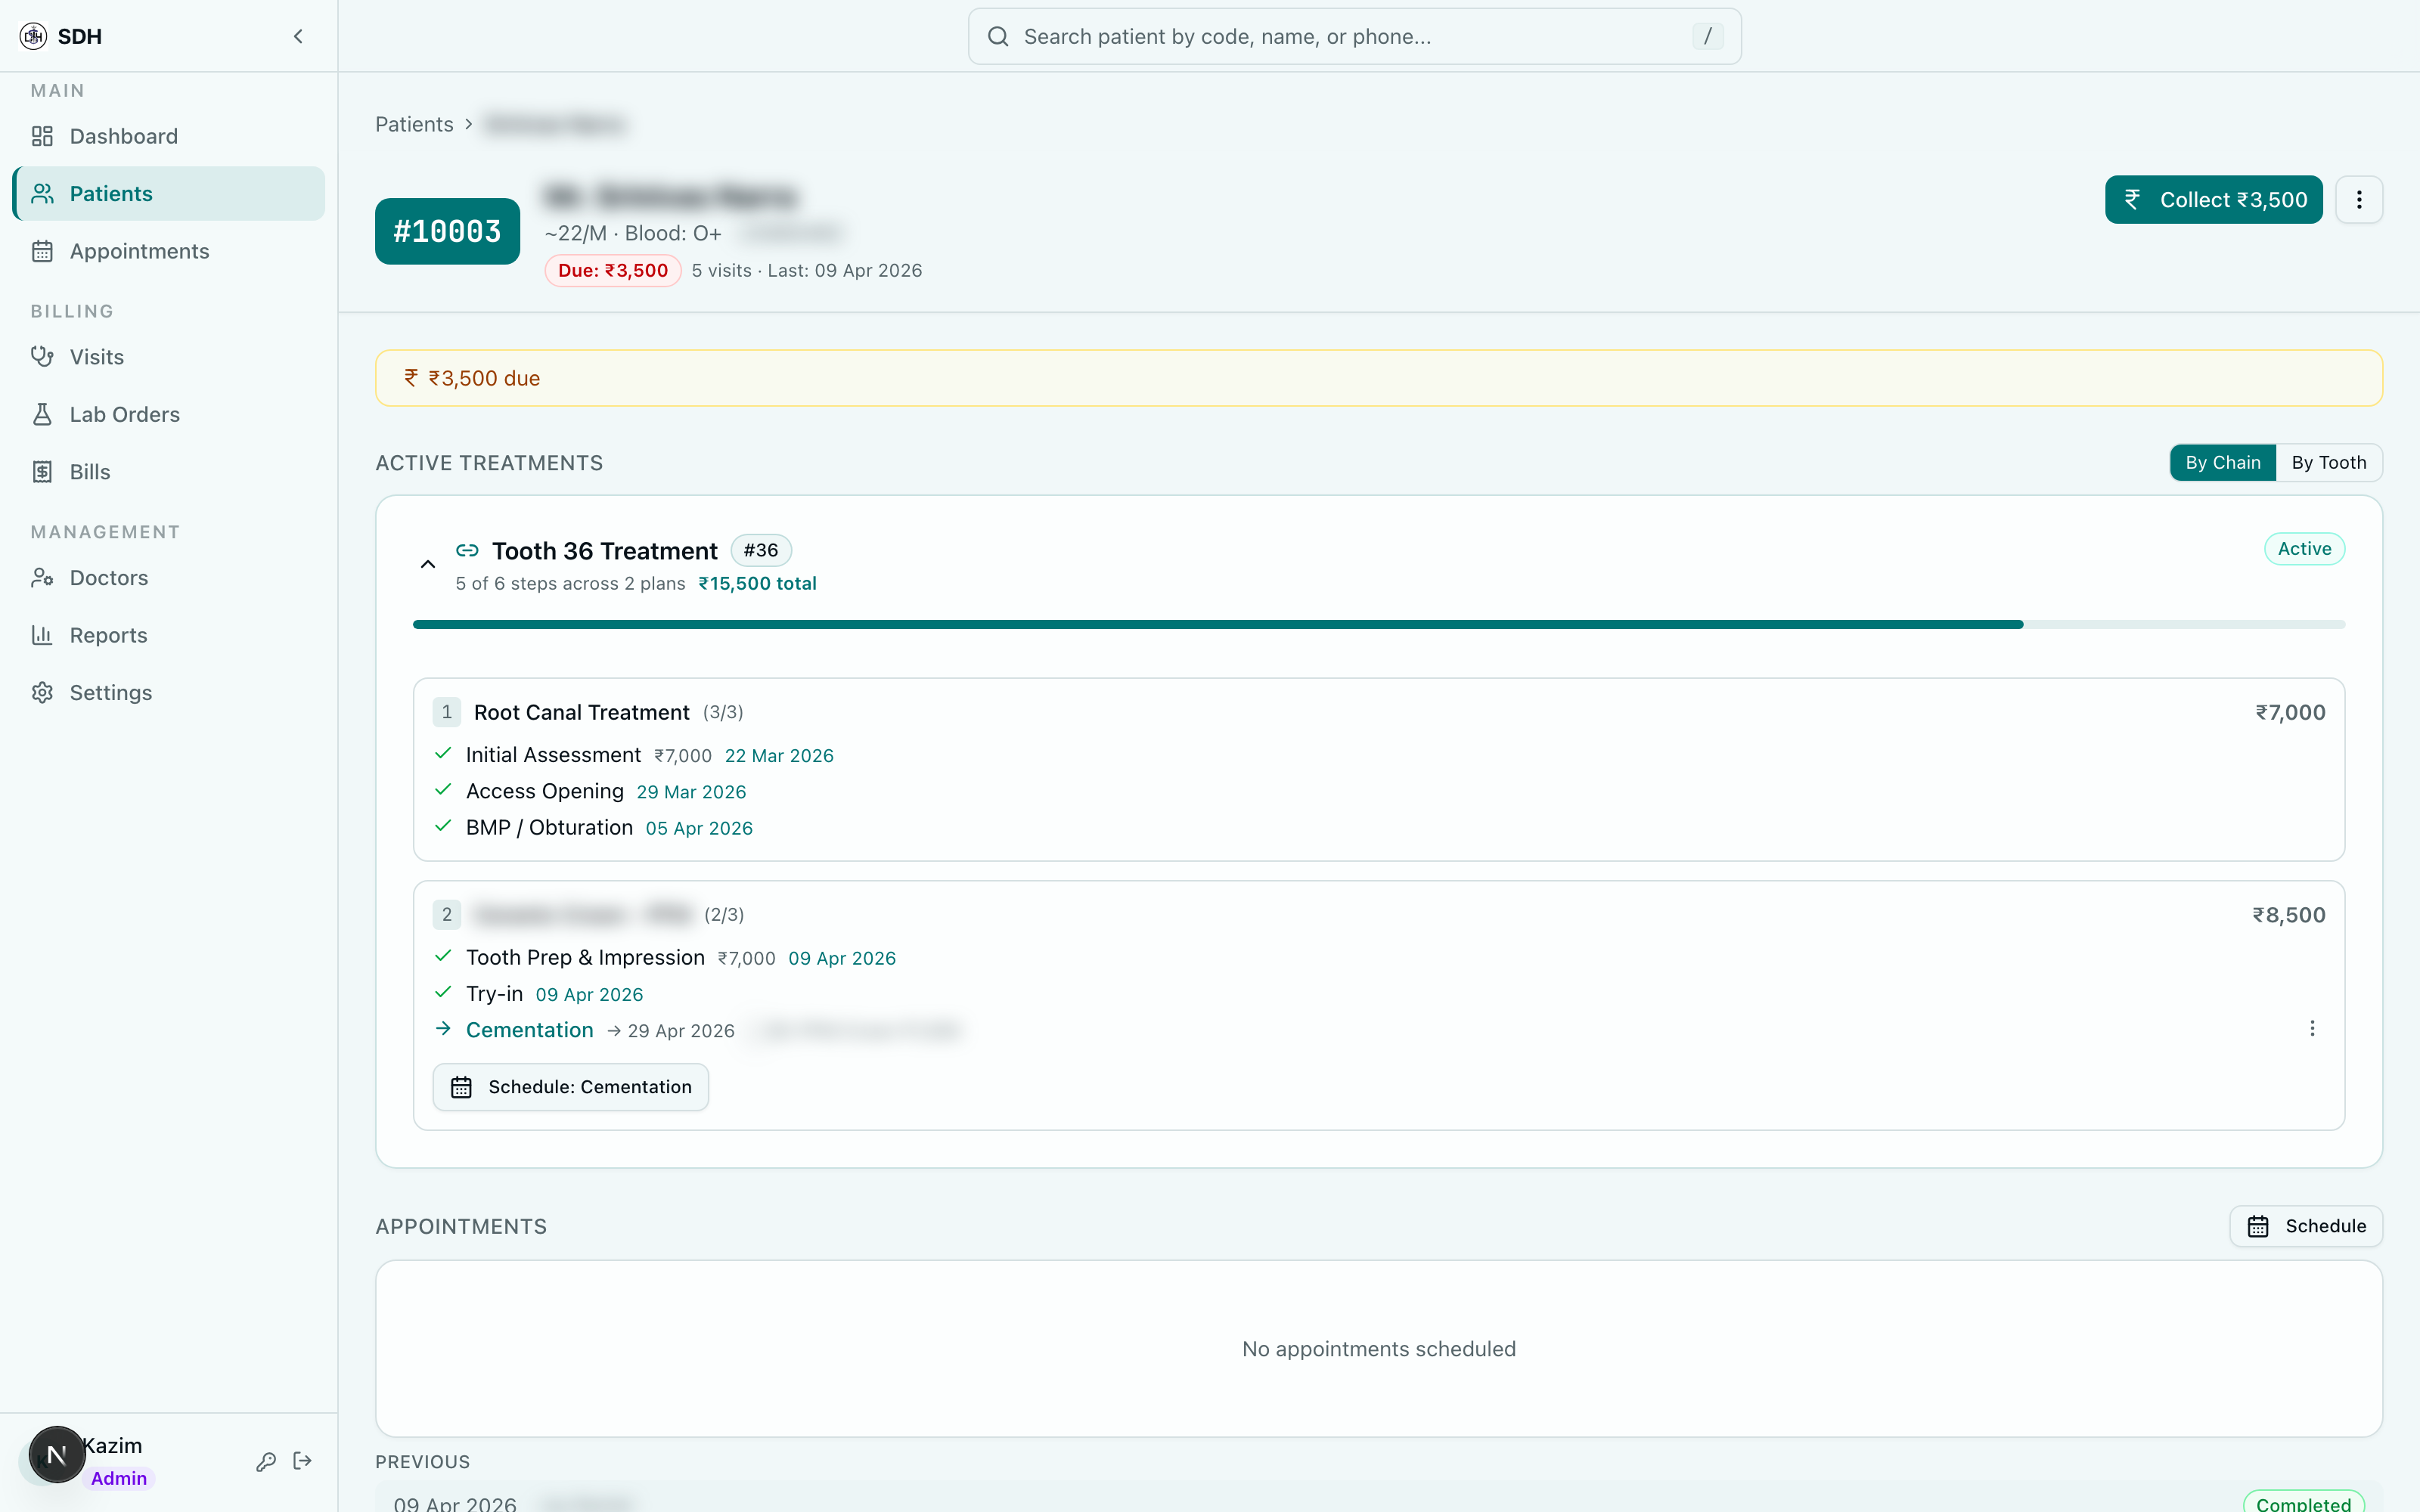Click the Tooth Prep & Impression step
Image resolution: width=2420 pixels, height=1512 pixels.
(x=585, y=958)
